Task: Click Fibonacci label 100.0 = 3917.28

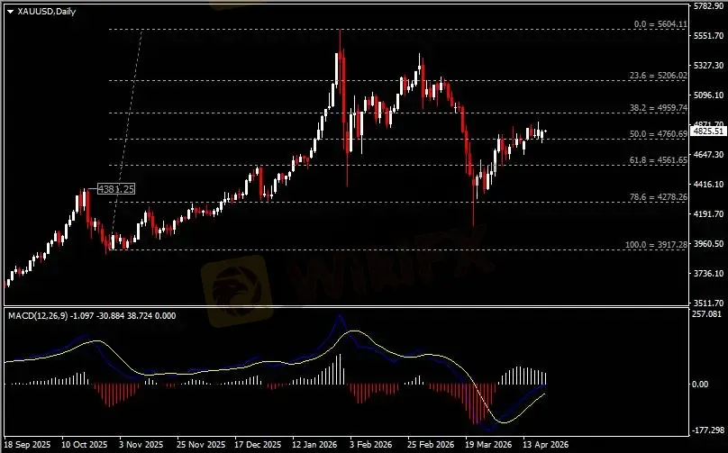Action: point(657,245)
